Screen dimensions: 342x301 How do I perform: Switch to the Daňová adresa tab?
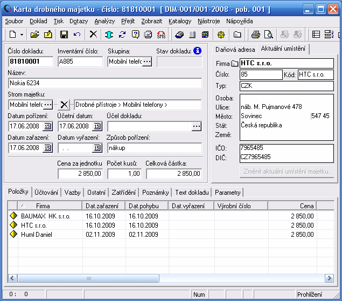tap(235, 50)
